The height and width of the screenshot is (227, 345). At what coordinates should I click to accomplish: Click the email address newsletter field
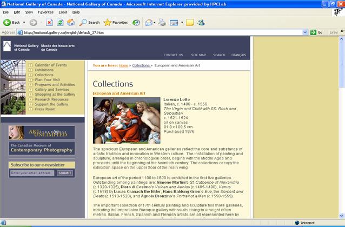32,173
